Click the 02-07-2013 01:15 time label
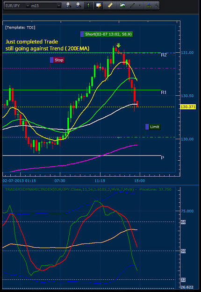The width and height of the screenshot is (201, 292). click(19, 181)
